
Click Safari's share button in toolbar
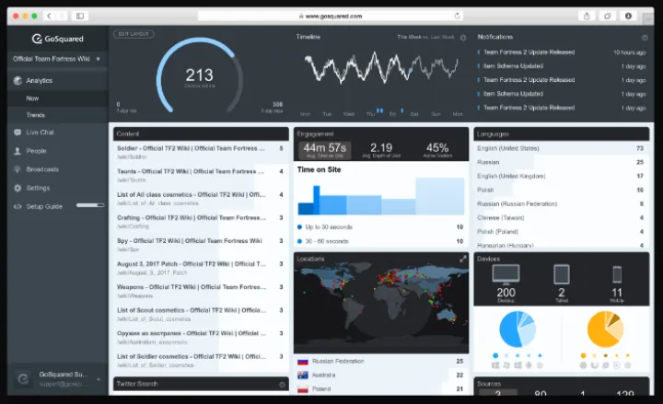(x=587, y=16)
